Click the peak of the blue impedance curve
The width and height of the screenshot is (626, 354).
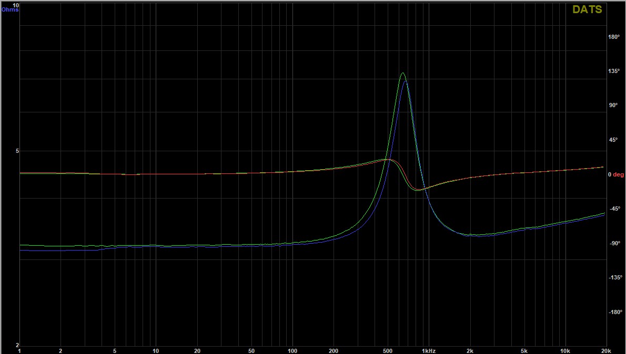[405, 81]
